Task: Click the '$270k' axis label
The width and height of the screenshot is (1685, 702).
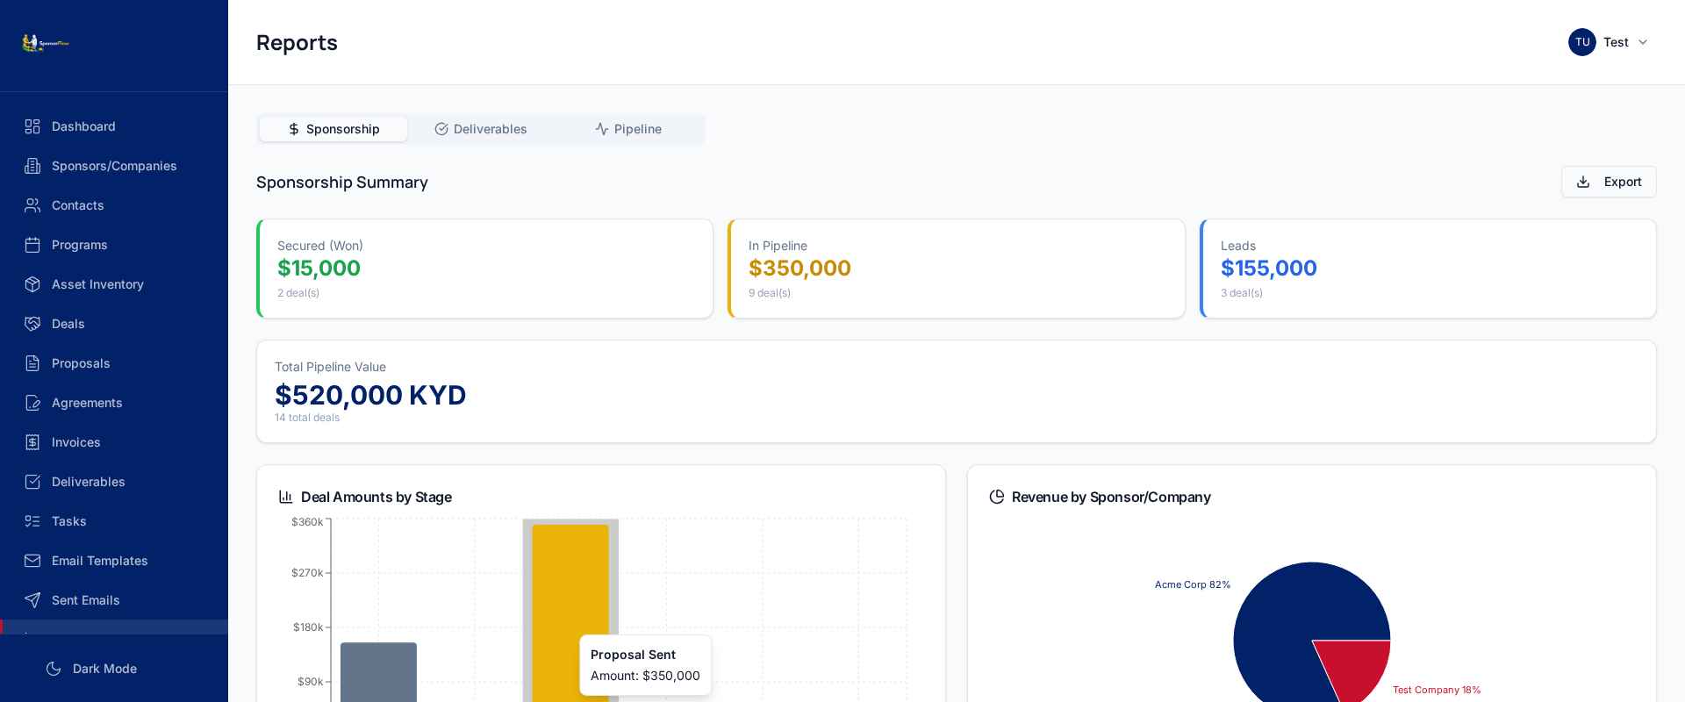Action: 307,573
